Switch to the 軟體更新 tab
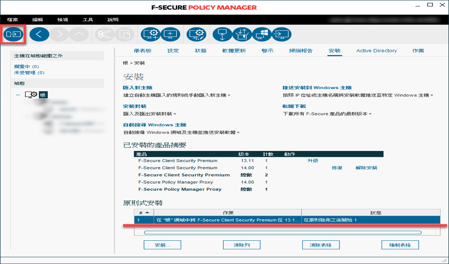 click(x=234, y=51)
